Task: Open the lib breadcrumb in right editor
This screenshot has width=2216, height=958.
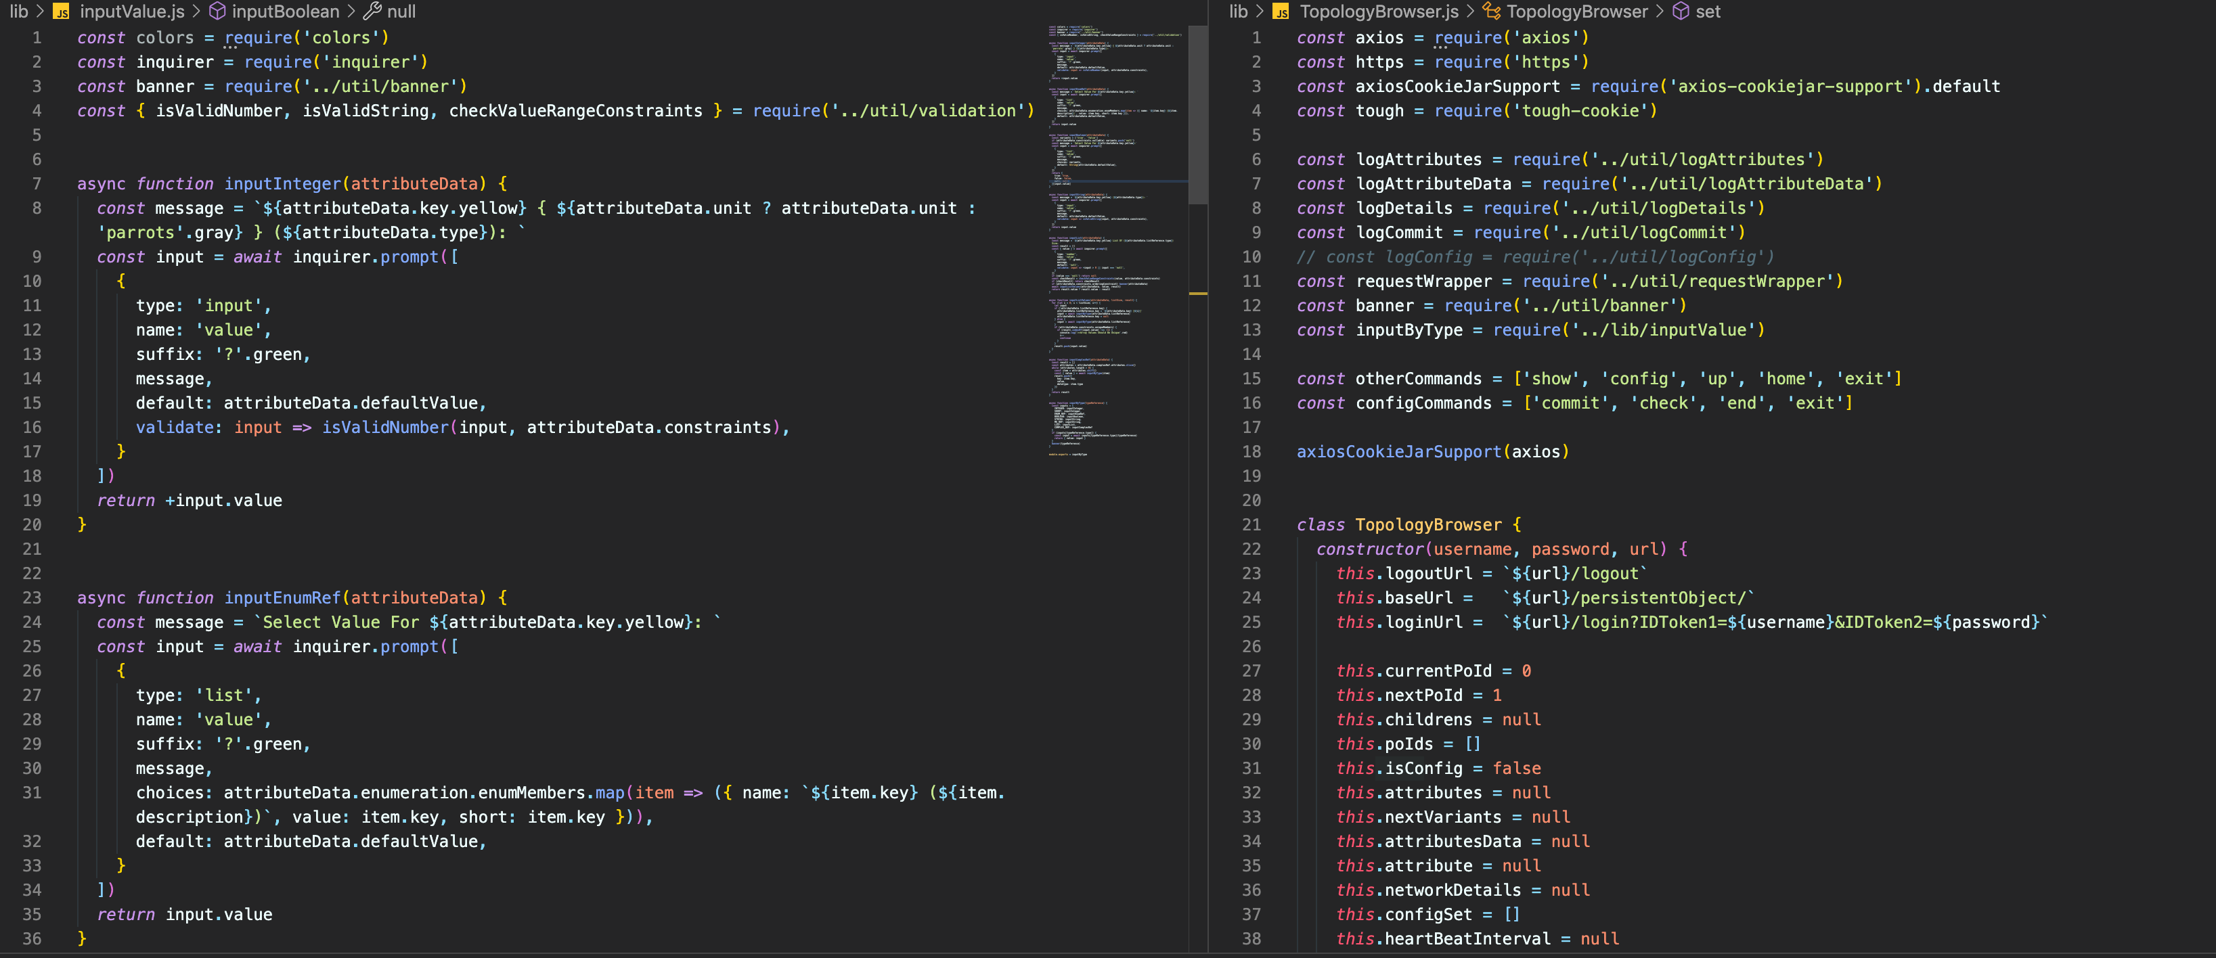Action: [x=1238, y=12]
